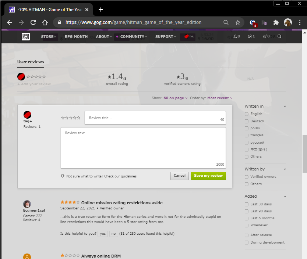This screenshot has height=259, width=307.
Task: Click the Review text area
Action: 143,148
